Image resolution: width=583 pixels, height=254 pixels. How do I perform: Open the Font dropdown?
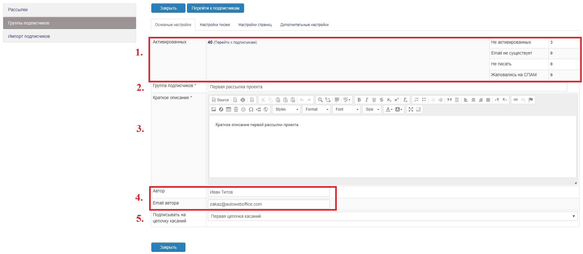[x=346, y=109]
